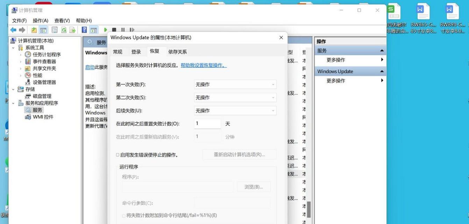Close the Windows Update properties dialog
Image resolution: width=469 pixels, height=224 pixels.
(x=281, y=37)
